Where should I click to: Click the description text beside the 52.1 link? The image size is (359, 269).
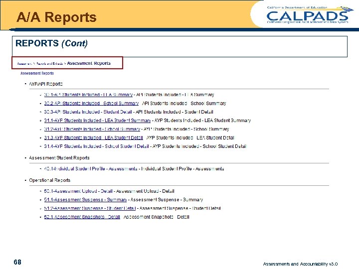coord(157,217)
